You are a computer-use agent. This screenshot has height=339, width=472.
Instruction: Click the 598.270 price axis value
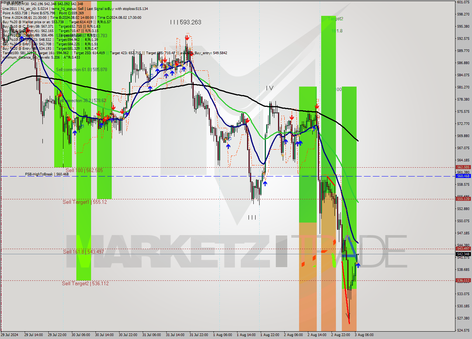pyautogui.click(x=463, y=14)
